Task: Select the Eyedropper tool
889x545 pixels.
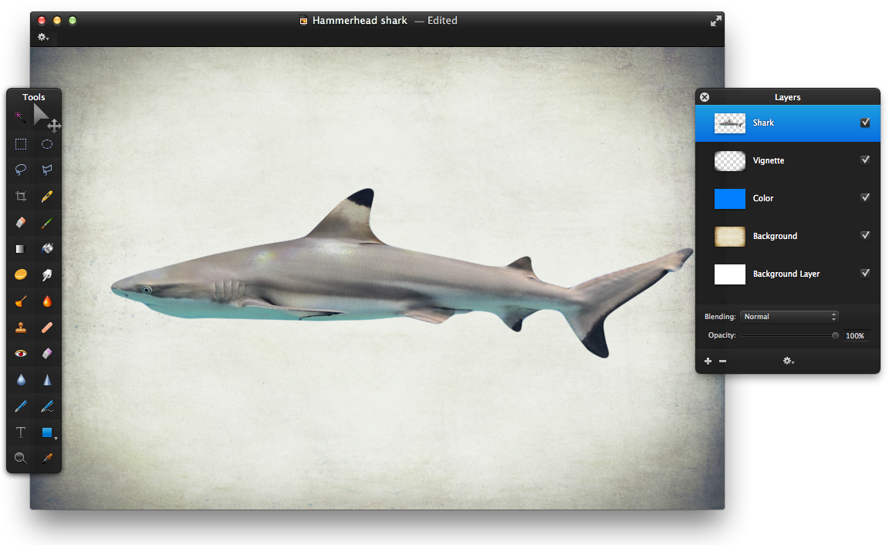Action: [47, 459]
